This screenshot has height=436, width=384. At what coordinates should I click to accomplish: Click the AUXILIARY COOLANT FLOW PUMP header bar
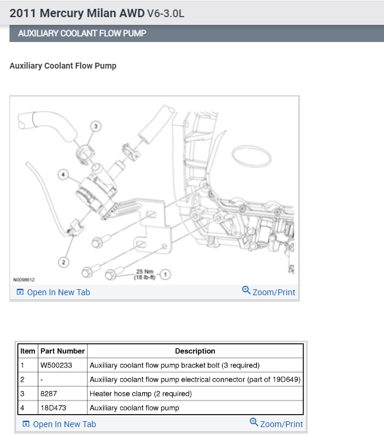click(196, 33)
